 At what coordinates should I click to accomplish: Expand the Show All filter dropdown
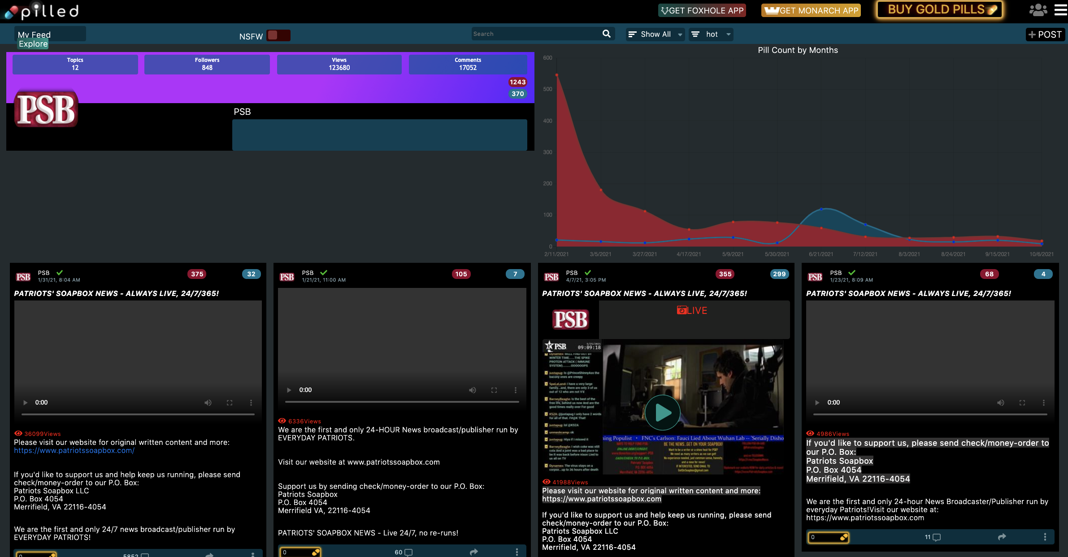click(x=655, y=34)
